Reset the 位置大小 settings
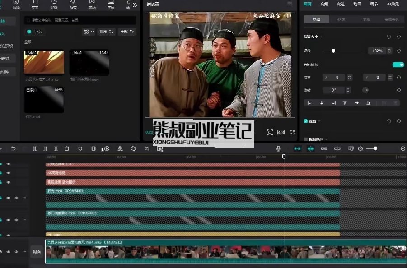Viewport: 407px width, 268px height. (388, 37)
